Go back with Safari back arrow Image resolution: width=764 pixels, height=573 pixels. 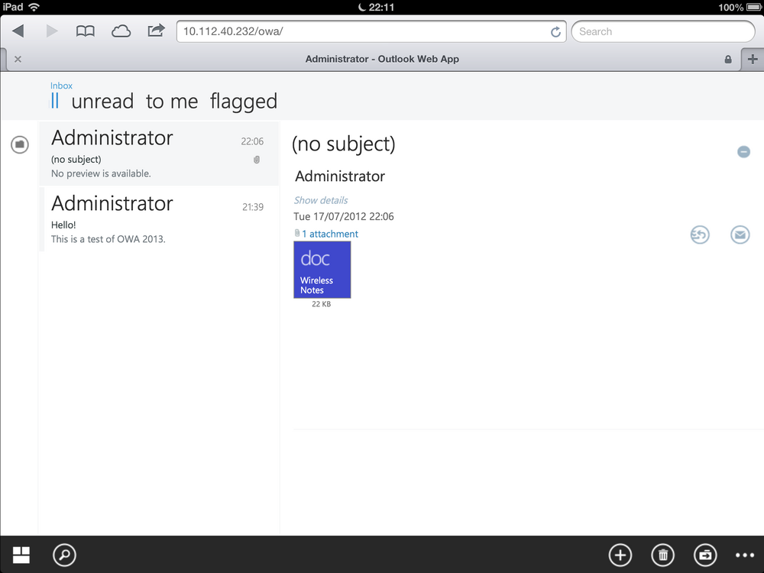[18, 31]
